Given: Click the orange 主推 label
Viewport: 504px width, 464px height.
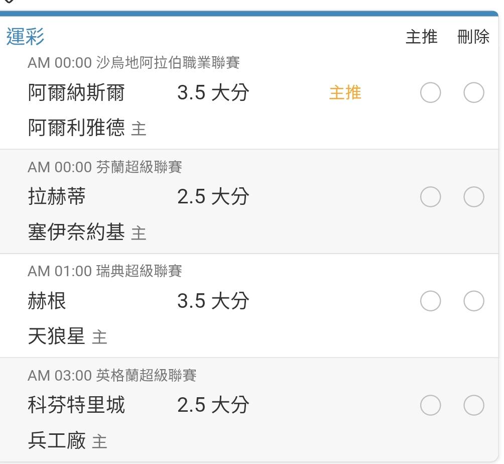Looking at the screenshot, I should tap(345, 92).
